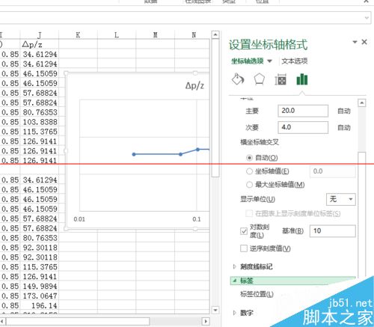Uncheck the 对数刻度(L) checkbox
This screenshot has height=327, width=374.
pos(244,231)
